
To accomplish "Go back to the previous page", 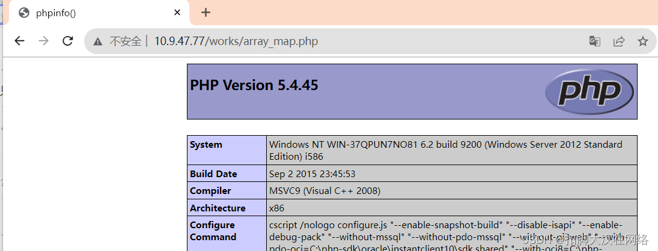I will tap(20, 41).
